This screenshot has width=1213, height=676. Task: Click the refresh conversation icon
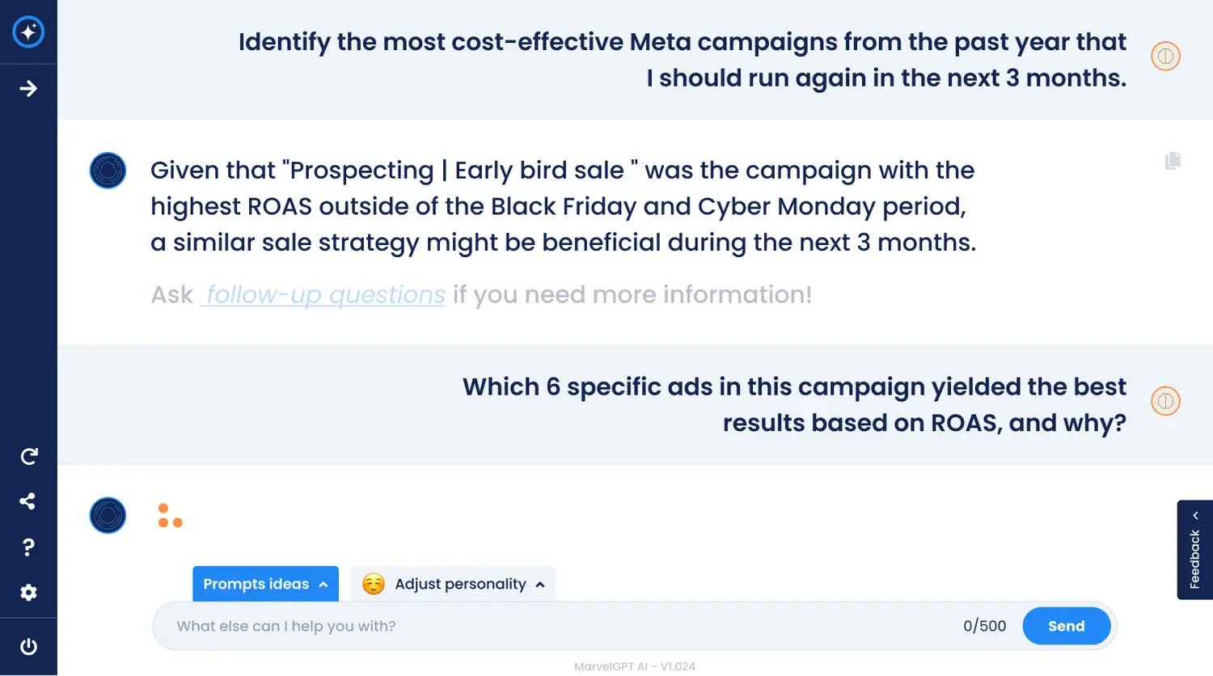click(x=28, y=457)
